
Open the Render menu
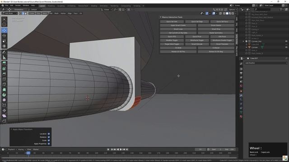point(18,5)
